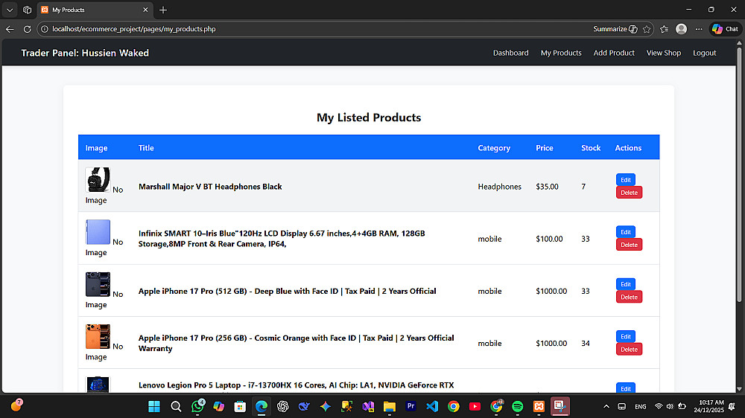Click the Deep Blue iPhone thumbnail
Image resolution: width=745 pixels, height=418 pixels.
coord(98,284)
